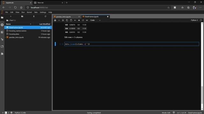Viewport: 204px width, 114px height.
Task: Click the root folder breadcrumb icon
Action: click(x=7, y=20)
